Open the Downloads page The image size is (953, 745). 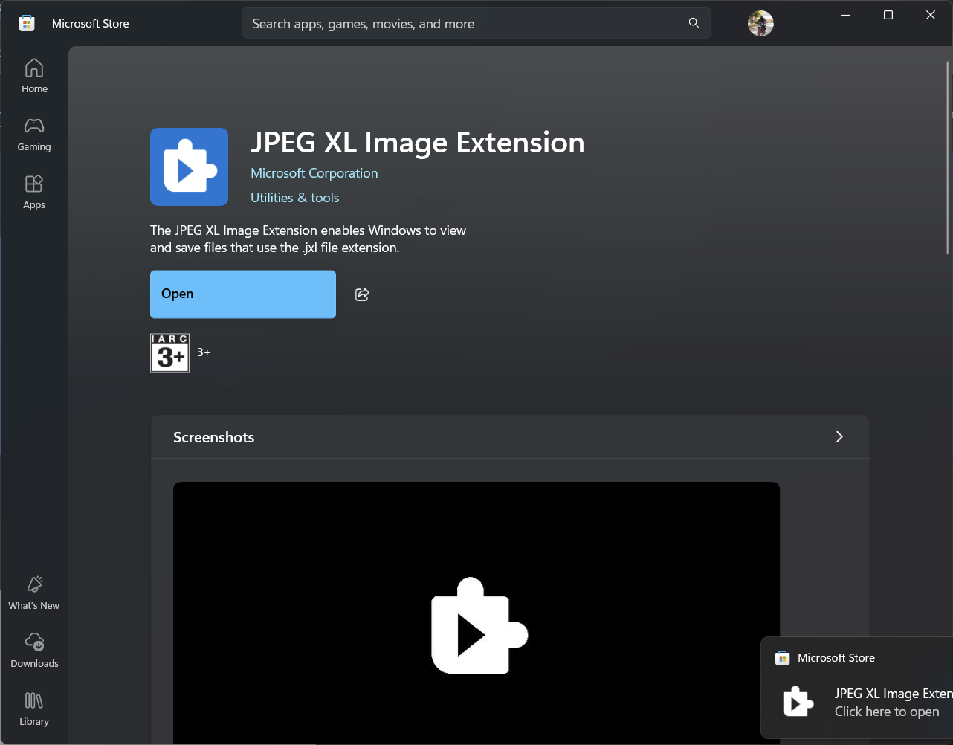coord(34,651)
